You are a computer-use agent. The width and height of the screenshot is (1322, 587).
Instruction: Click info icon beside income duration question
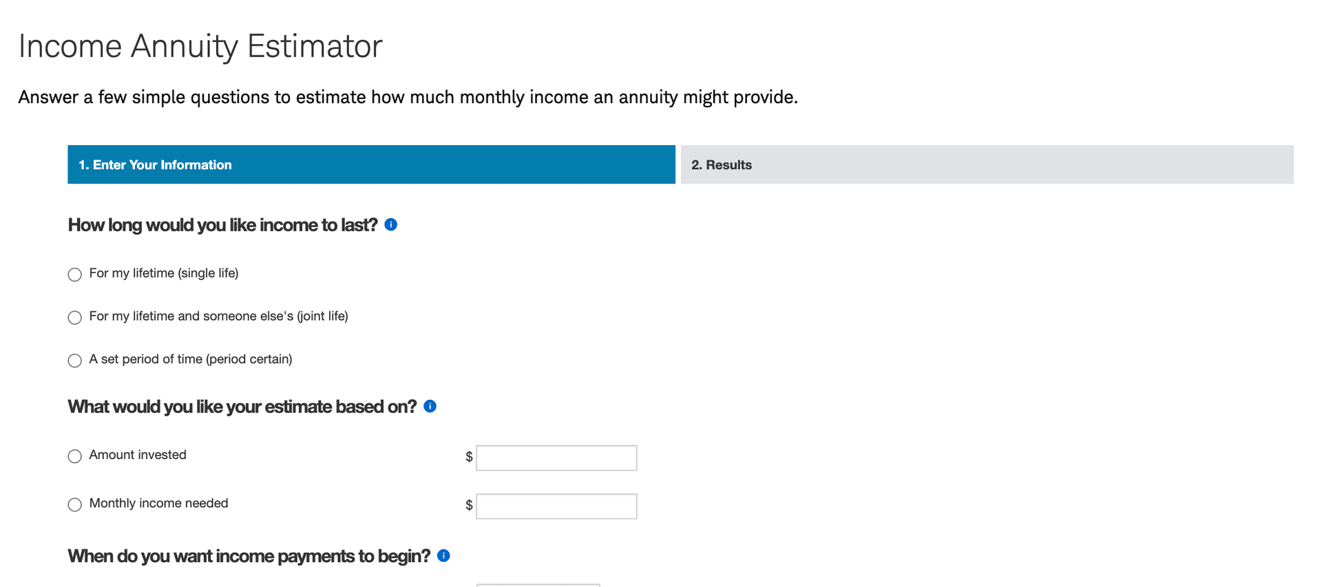click(391, 224)
